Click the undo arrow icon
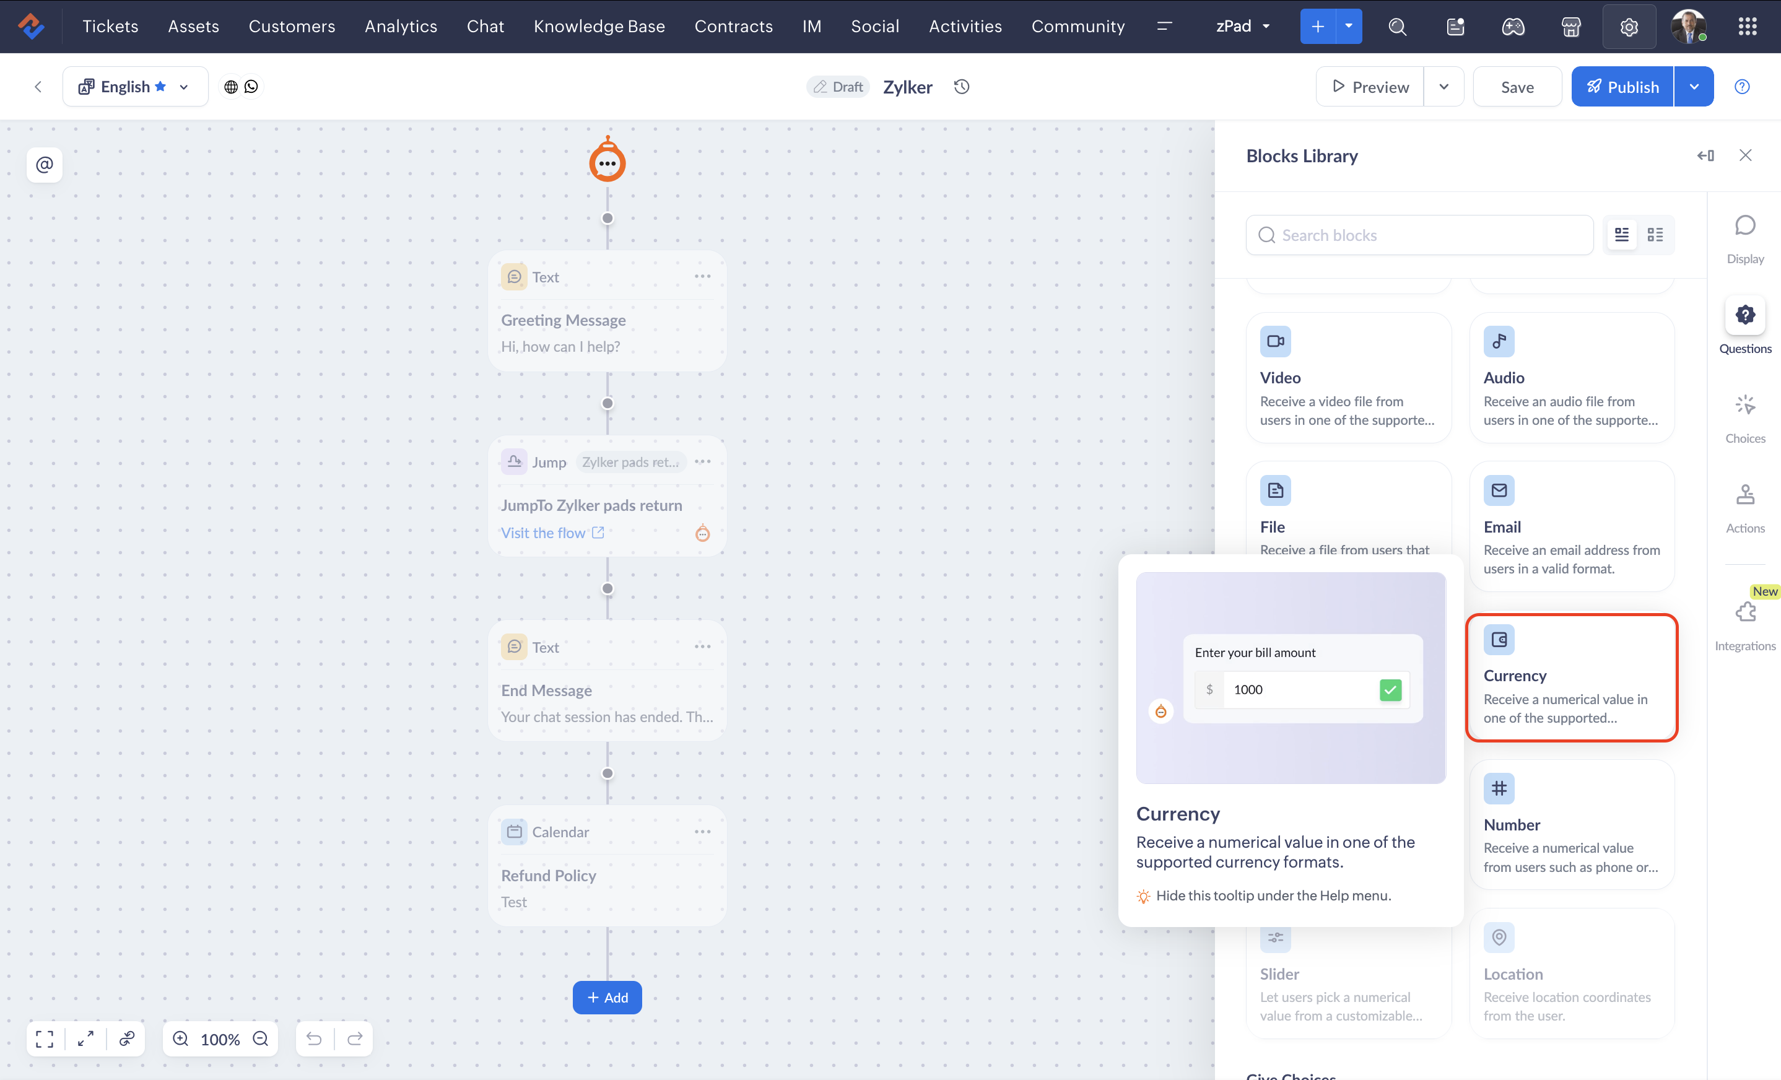Screen dimensions: 1781x1080 point(314,1039)
